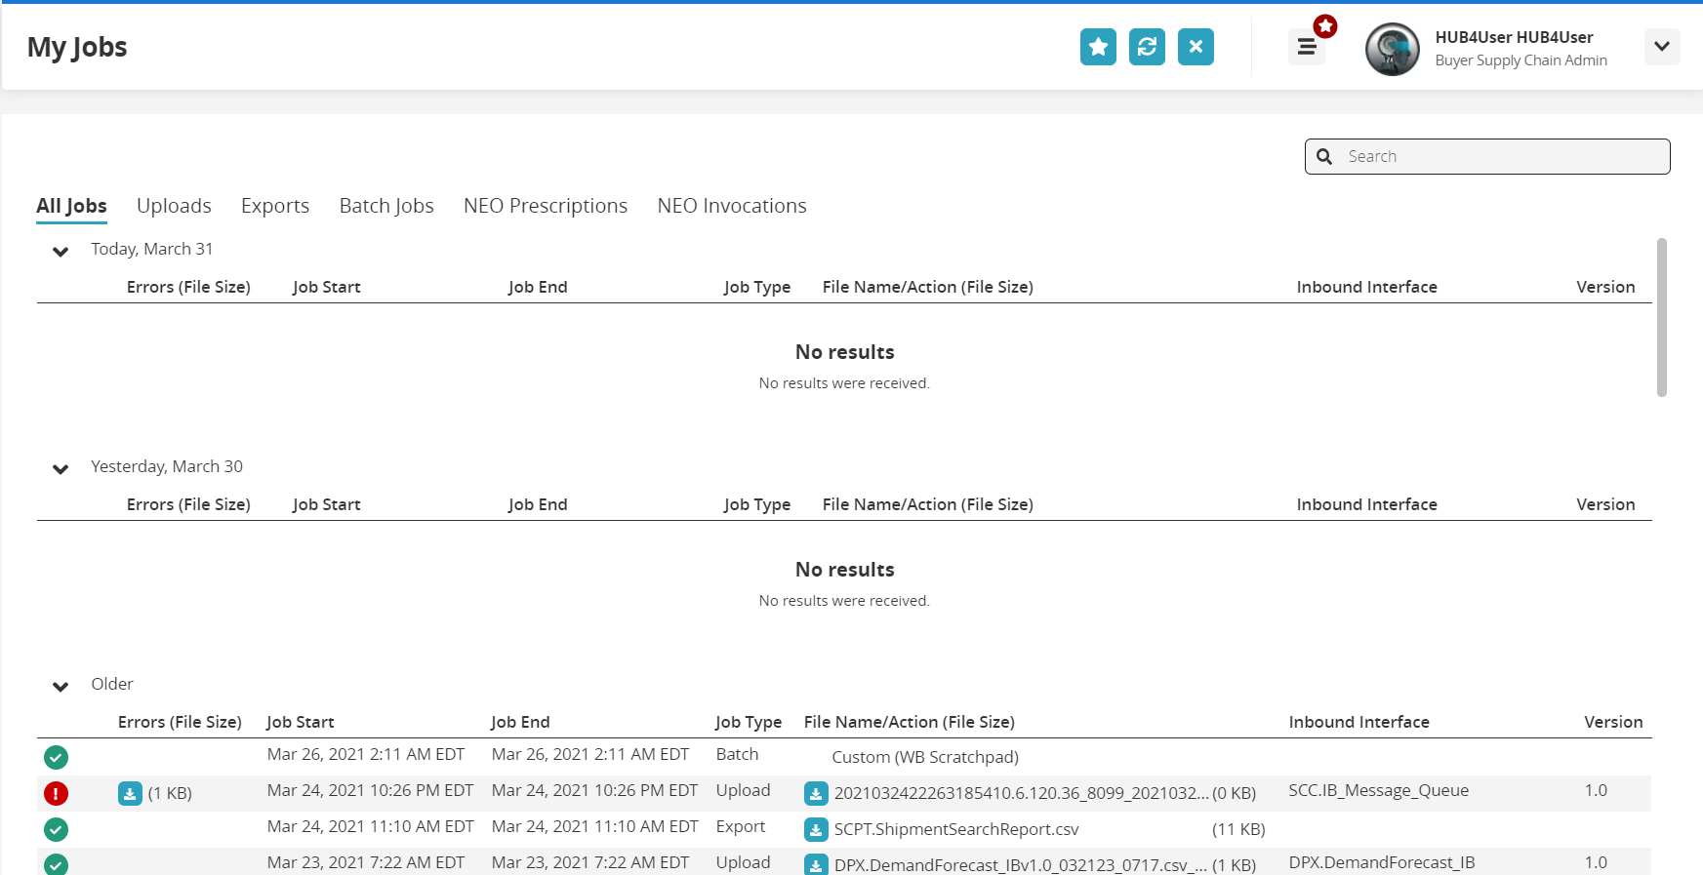1703x875 pixels.
Task: Click the Buyer Supply Chain Admin role text
Action: 1521,60
